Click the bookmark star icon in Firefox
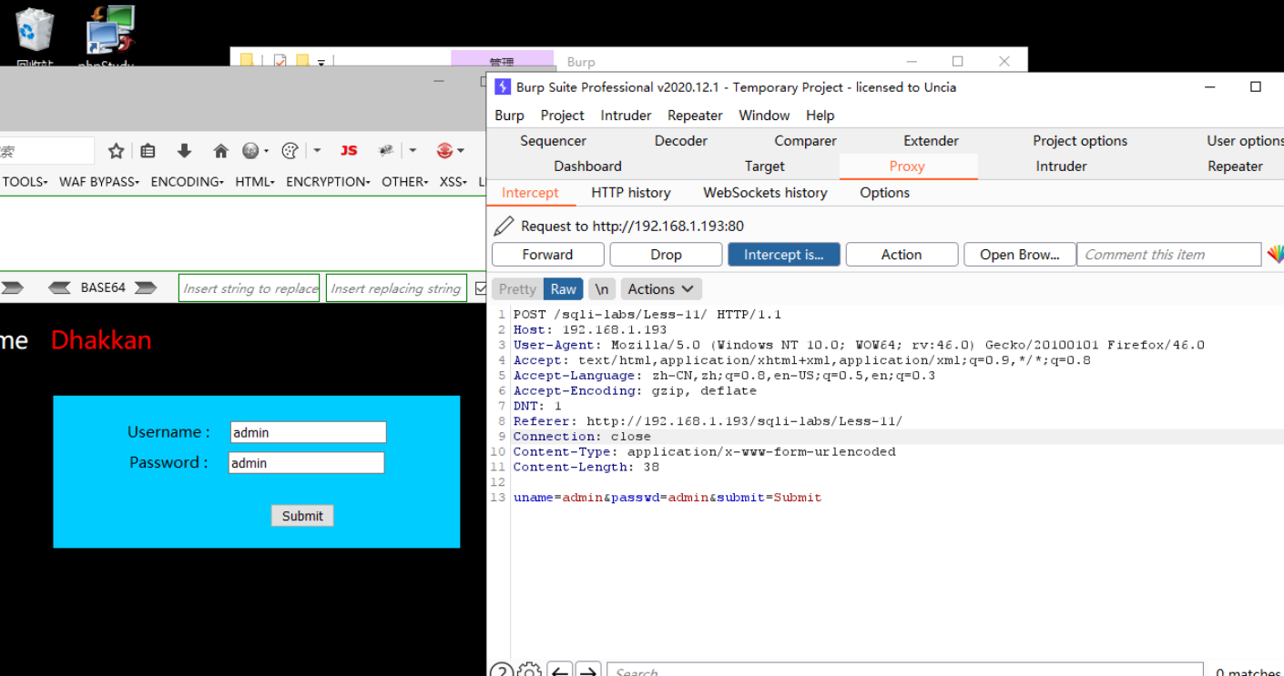This screenshot has height=676, width=1284. tap(116, 151)
